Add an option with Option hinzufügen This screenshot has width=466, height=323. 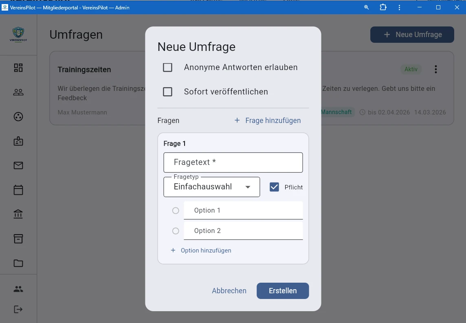click(201, 250)
